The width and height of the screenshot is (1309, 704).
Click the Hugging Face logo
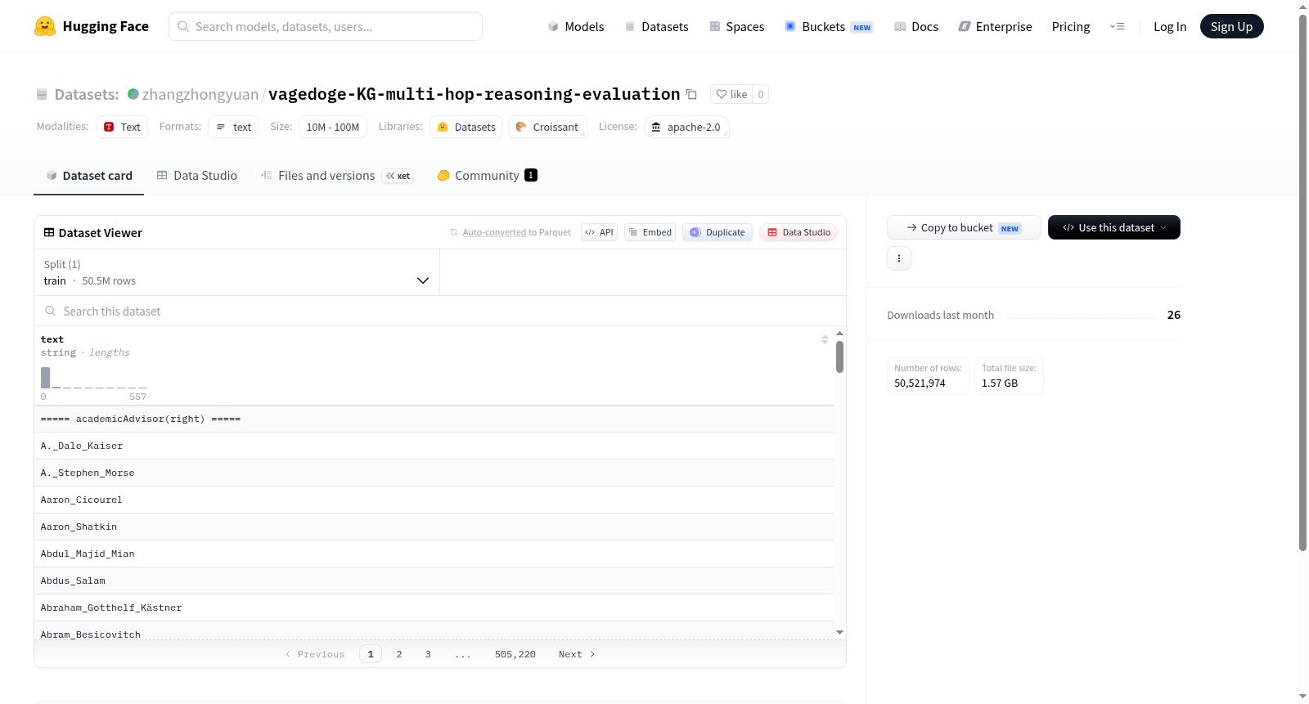click(x=91, y=26)
